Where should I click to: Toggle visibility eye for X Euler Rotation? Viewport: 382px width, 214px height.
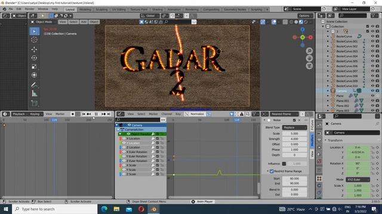pyautogui.click(x=124, y=152)
